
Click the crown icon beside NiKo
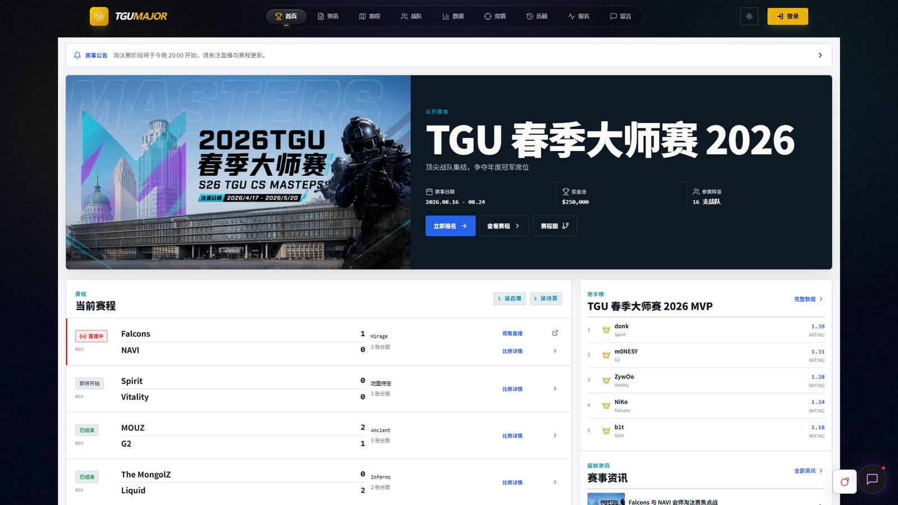coord(606,406)
